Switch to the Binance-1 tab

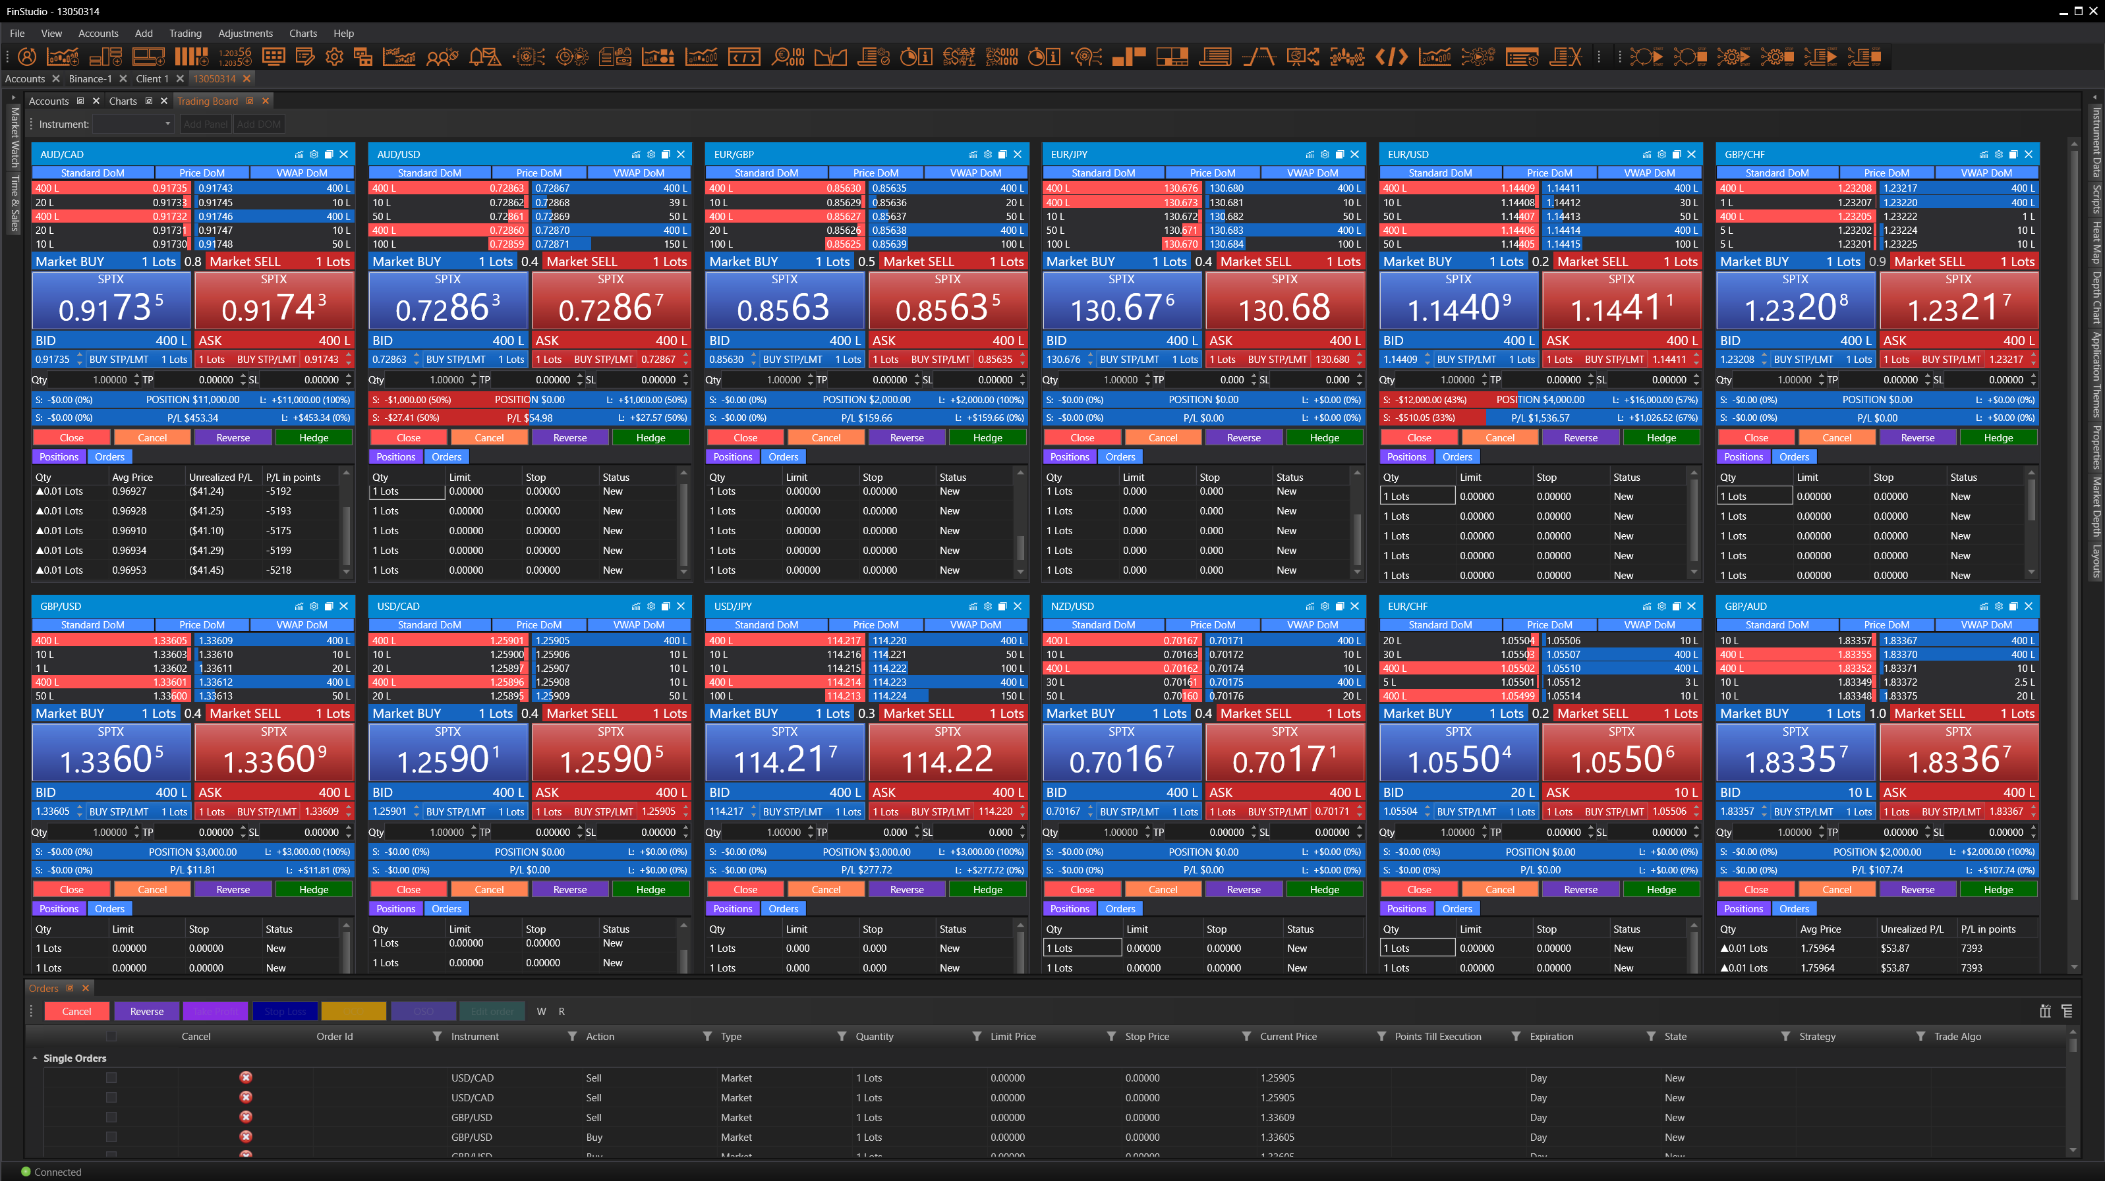tap(90, 78)
